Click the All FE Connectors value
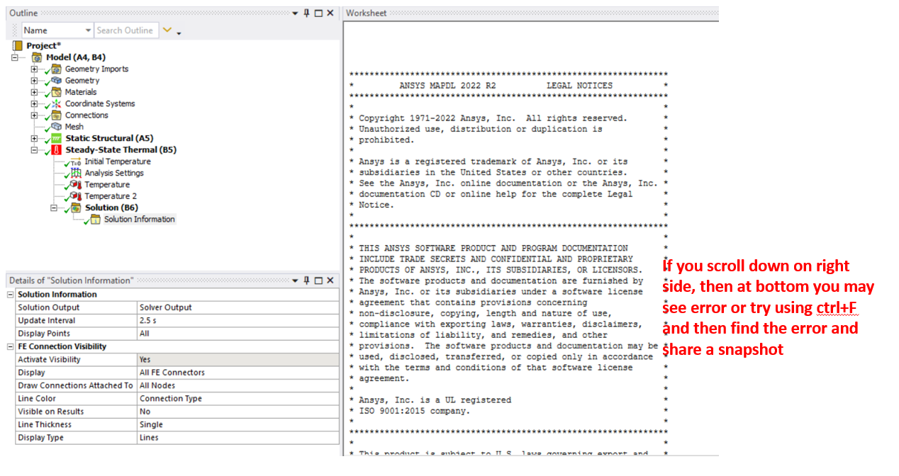Screen dimensions: 899x476 pos(238,373)
